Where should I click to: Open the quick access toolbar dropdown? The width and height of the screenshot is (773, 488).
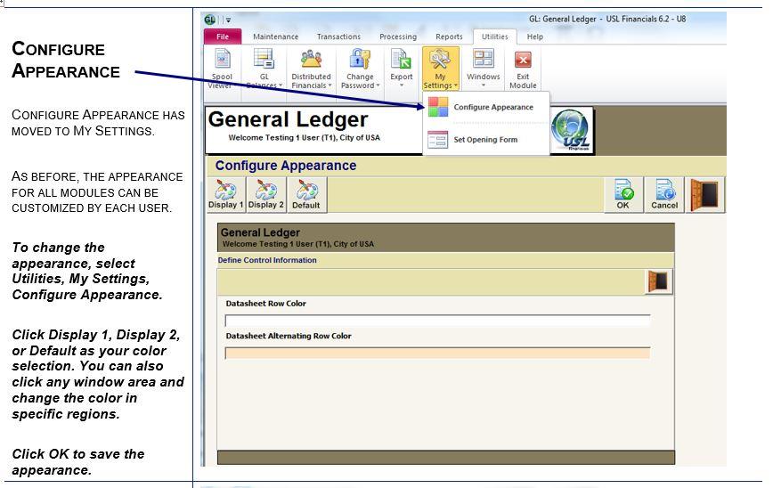pos(228,20)
